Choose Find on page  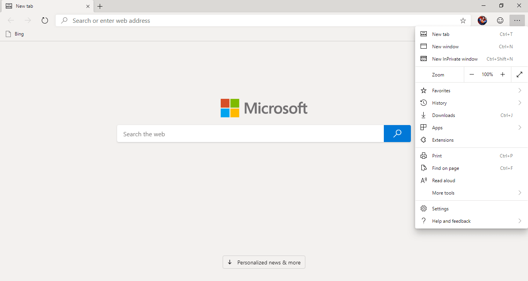[x=471, y=168]
